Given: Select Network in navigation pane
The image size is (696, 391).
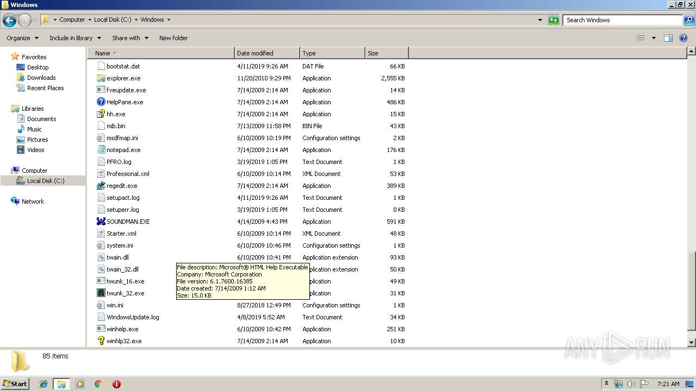Looking at the screenshot, I should 27,201.
